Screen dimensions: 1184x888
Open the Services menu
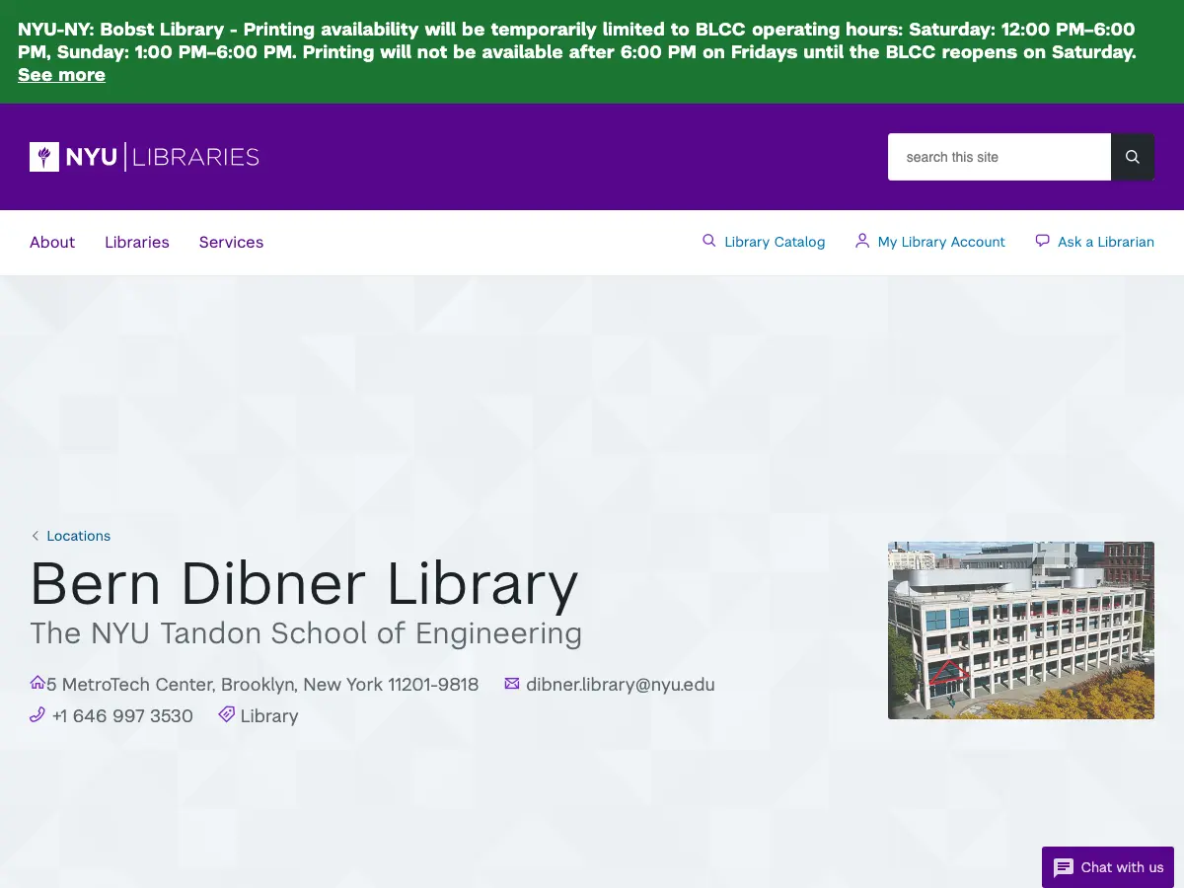pyautogui.click(x=231, y=242)
